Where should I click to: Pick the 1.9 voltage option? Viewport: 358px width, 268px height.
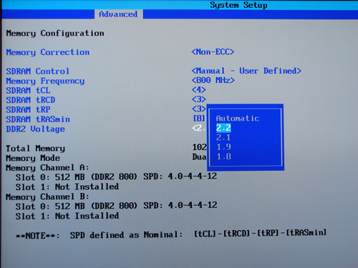pos(223,147)
